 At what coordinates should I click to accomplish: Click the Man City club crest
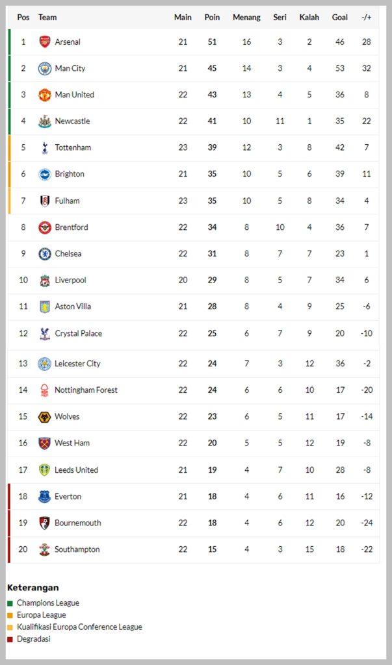pyautogui.click(x=45, y=68)
